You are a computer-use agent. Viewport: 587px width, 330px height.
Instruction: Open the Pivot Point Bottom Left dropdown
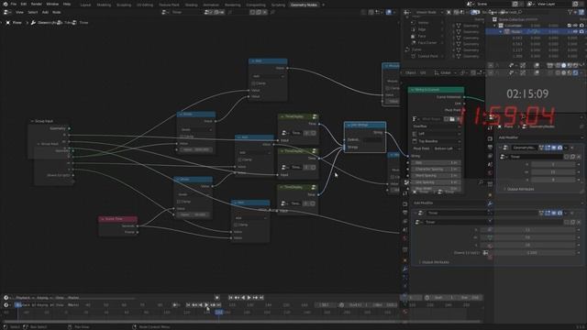446,148
